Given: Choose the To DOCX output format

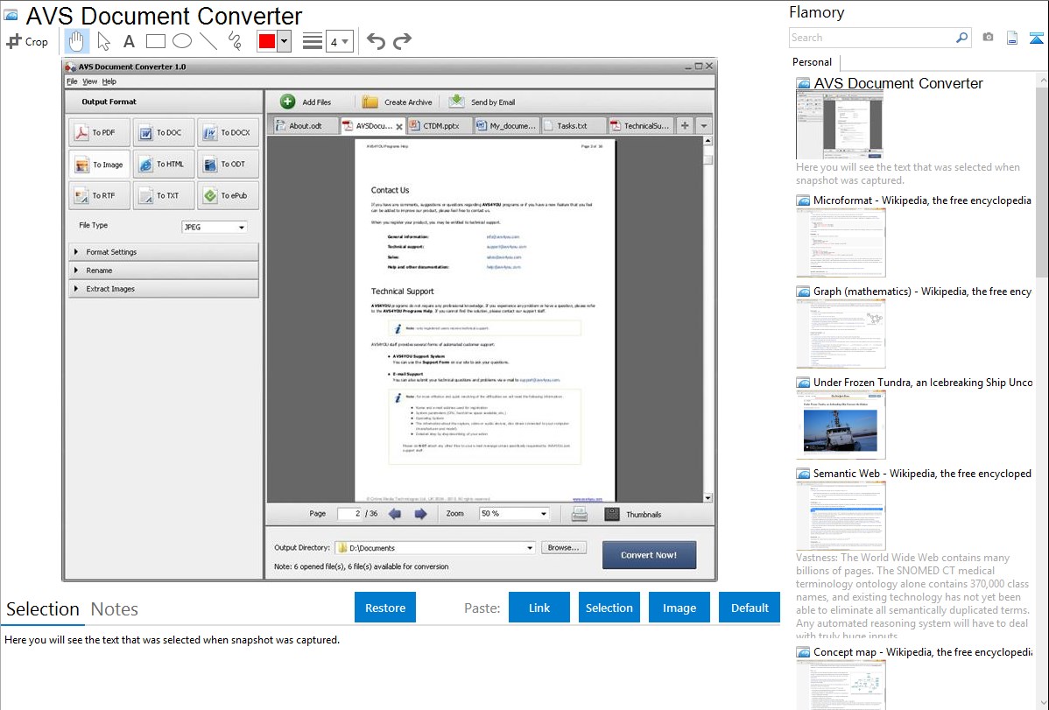Looking at the screenshot, I should coord(229,132).
